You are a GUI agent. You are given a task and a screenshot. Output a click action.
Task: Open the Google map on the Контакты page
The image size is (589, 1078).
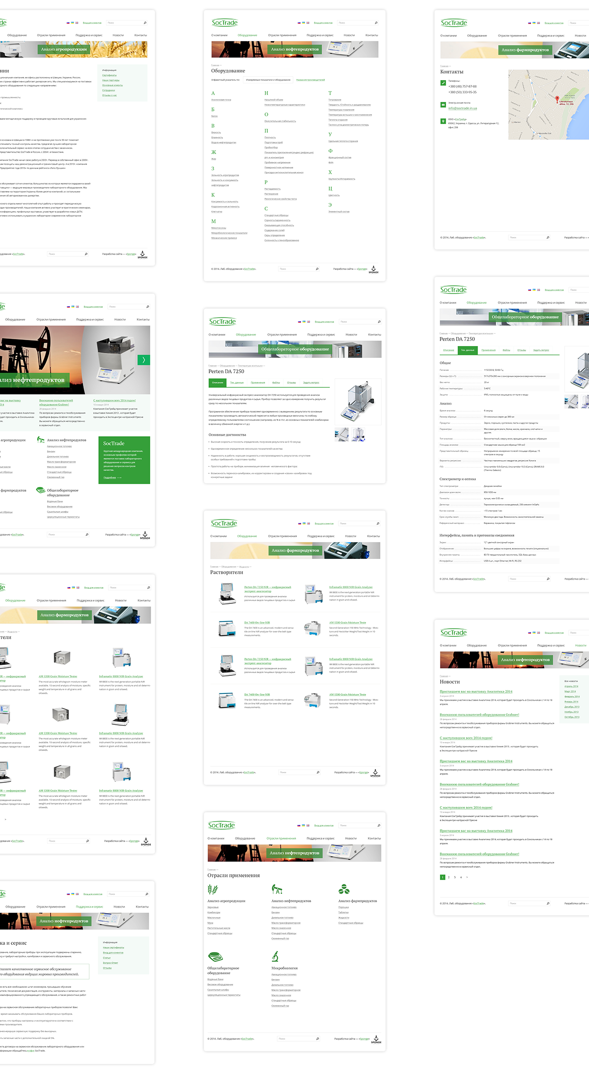[x=549, y=105]
